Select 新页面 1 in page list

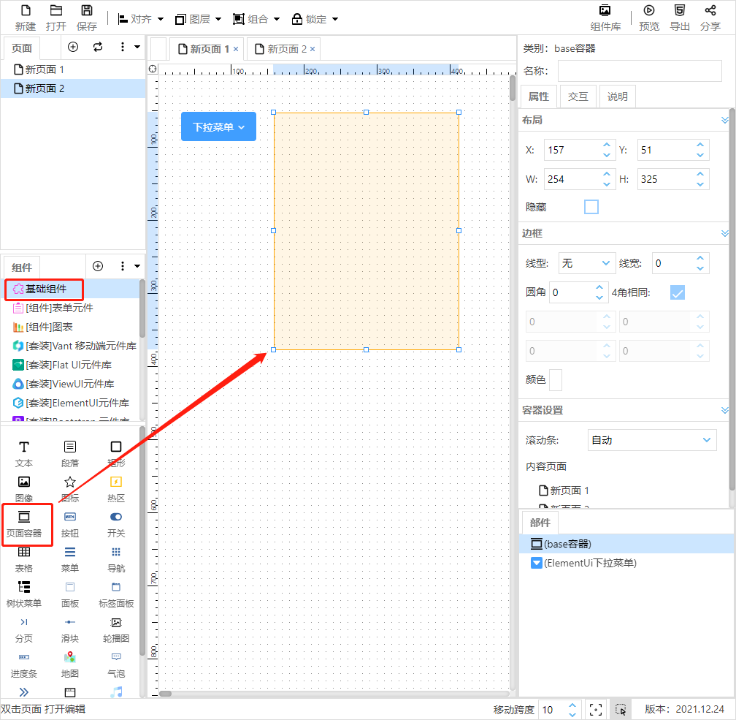tap(73, 69)
